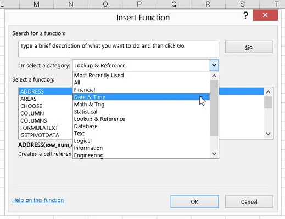Screen dimensions: 285x219
Task: Click the function list scrollbar thumb
Action: click(x=269, y=102)
